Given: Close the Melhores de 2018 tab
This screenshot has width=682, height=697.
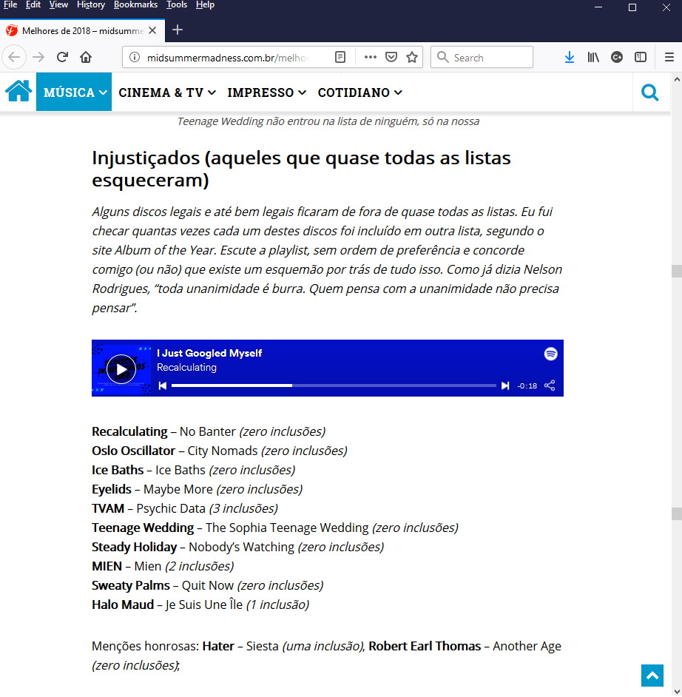Looking at the screenshot, I should (152, 30).
